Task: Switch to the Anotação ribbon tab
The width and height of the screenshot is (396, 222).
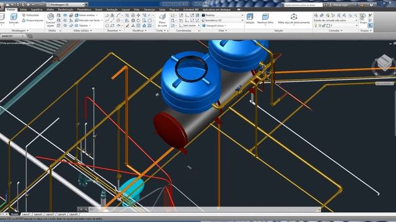Action: click(x=112, y=10)
